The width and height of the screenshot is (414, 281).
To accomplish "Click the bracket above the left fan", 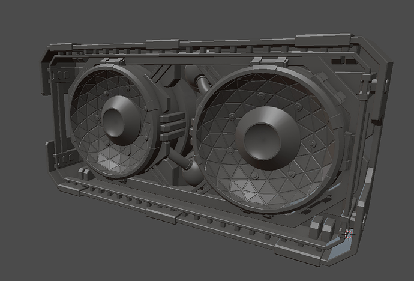I will (112, 61).
